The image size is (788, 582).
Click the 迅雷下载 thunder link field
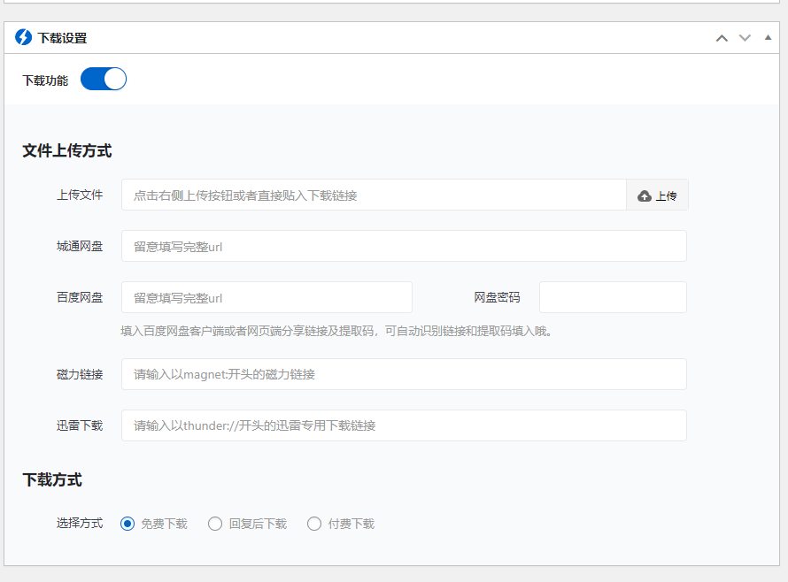click(404, 425)
